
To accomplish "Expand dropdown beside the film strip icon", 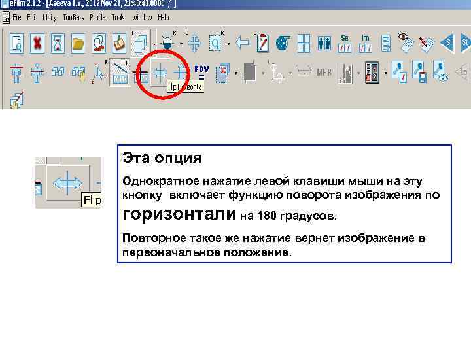I will click(386, 73).
